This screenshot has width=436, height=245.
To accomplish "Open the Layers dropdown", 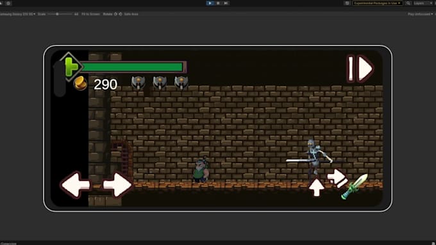I will coord(423,3).
